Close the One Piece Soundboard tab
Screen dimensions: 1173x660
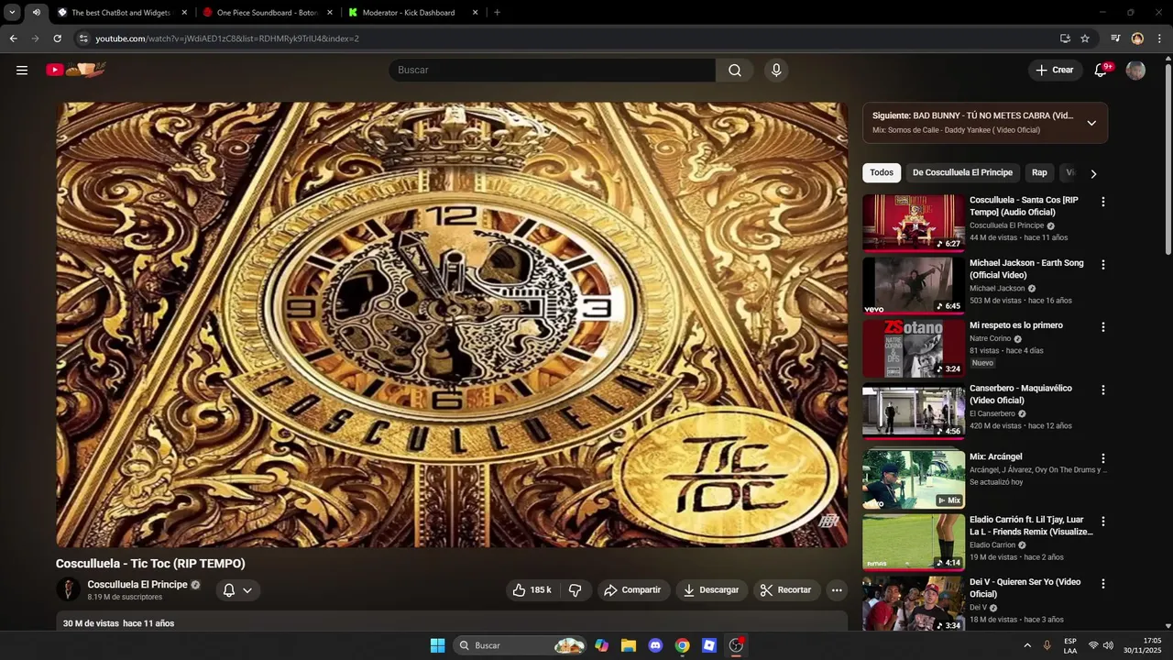(x=330, y=13)
